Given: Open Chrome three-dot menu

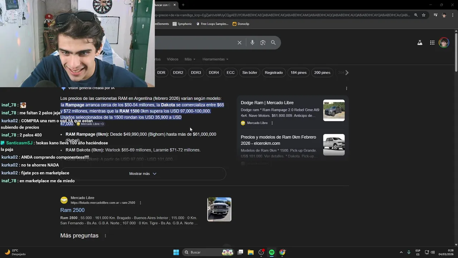Looking at the screenshot, I should click(x=453, y=15).
